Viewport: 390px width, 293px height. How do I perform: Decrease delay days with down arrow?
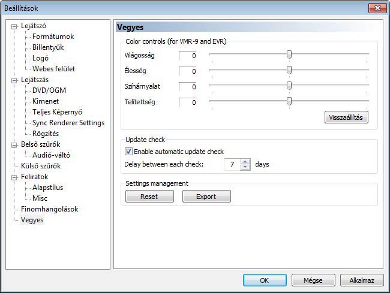245,167
